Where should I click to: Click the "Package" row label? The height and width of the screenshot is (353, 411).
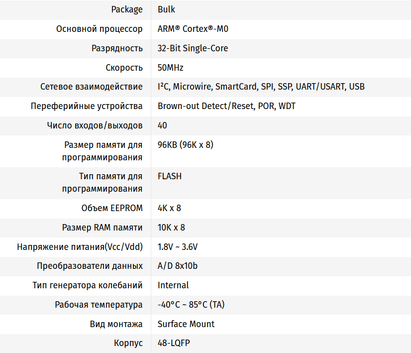click(127, 9)
